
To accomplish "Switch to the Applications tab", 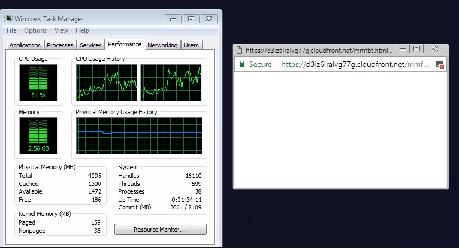I will [25, 45].
